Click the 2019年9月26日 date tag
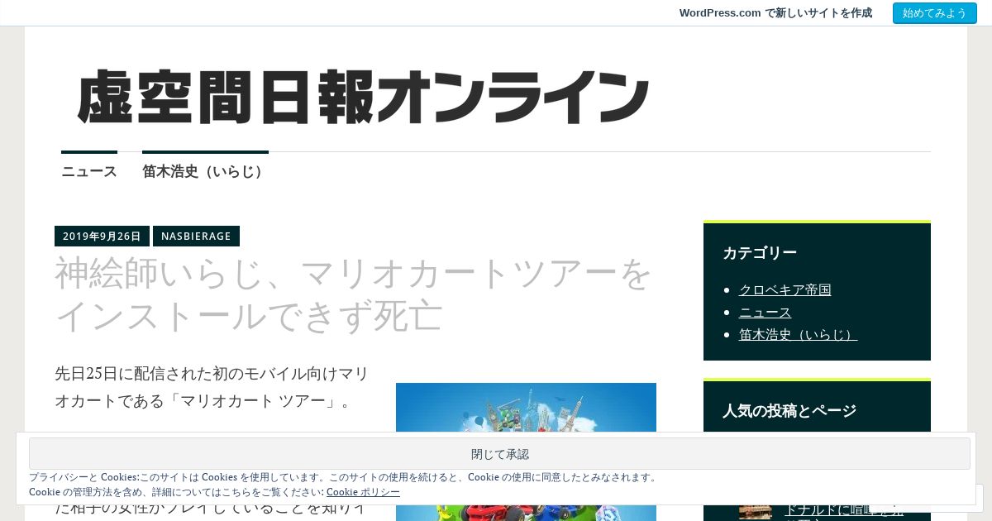The image size is (992, 521). (102, 236)
